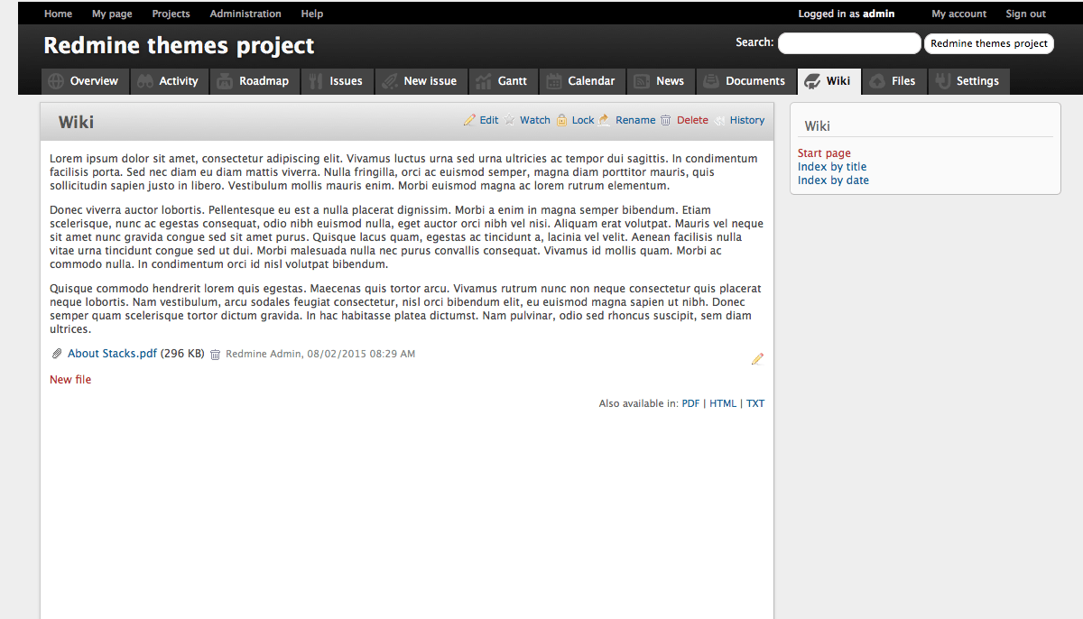Viewport: 1083px width, 619px height.
Task: Click the Search label link
Action: coord(754,42)
